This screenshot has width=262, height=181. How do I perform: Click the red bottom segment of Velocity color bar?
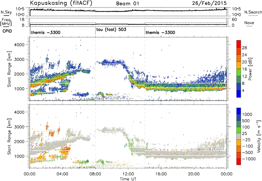point(239,162)
